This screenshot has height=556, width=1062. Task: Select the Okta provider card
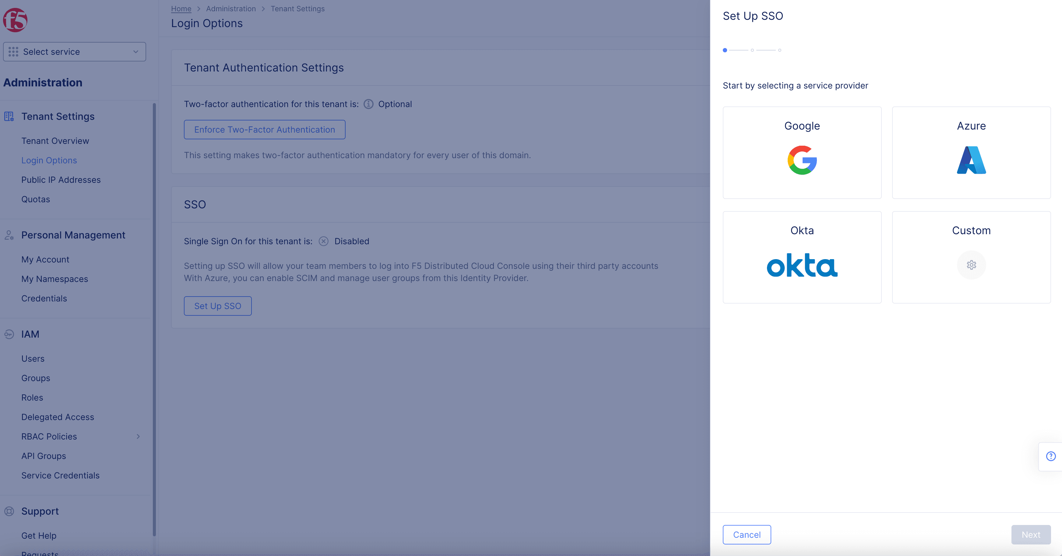802,257
